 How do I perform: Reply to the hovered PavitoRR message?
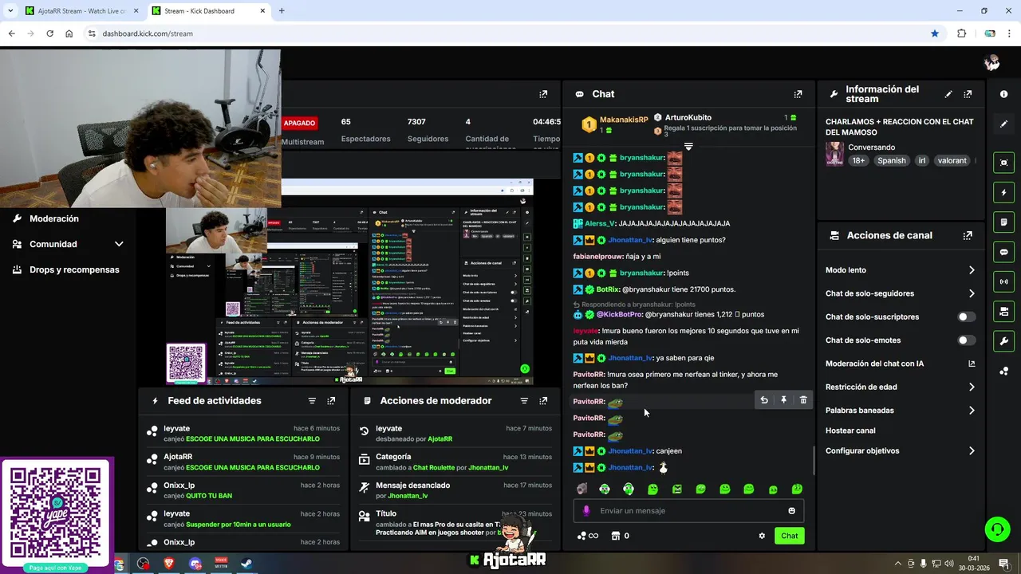(763, 400)
